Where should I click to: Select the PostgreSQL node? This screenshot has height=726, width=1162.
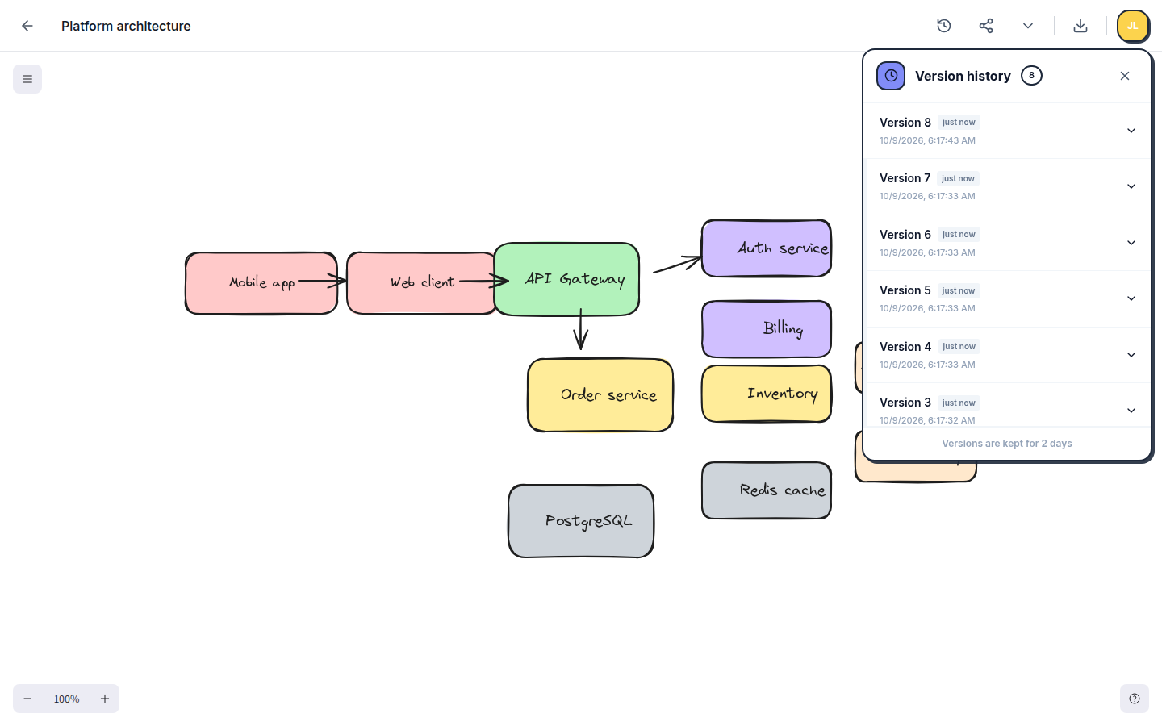tap(581, 521)
